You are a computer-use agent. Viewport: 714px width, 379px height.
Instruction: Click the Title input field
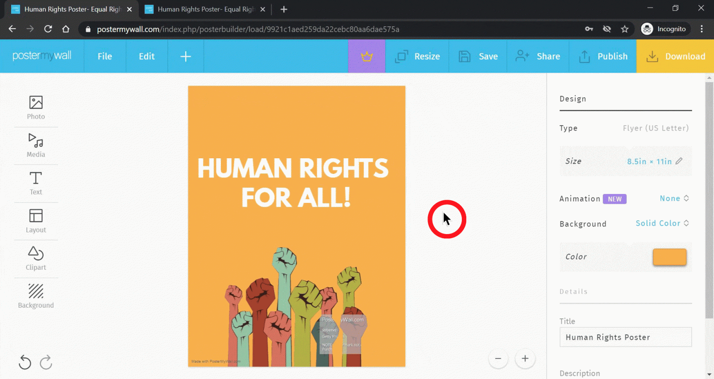pyautogui.click(x=626, y=337)
